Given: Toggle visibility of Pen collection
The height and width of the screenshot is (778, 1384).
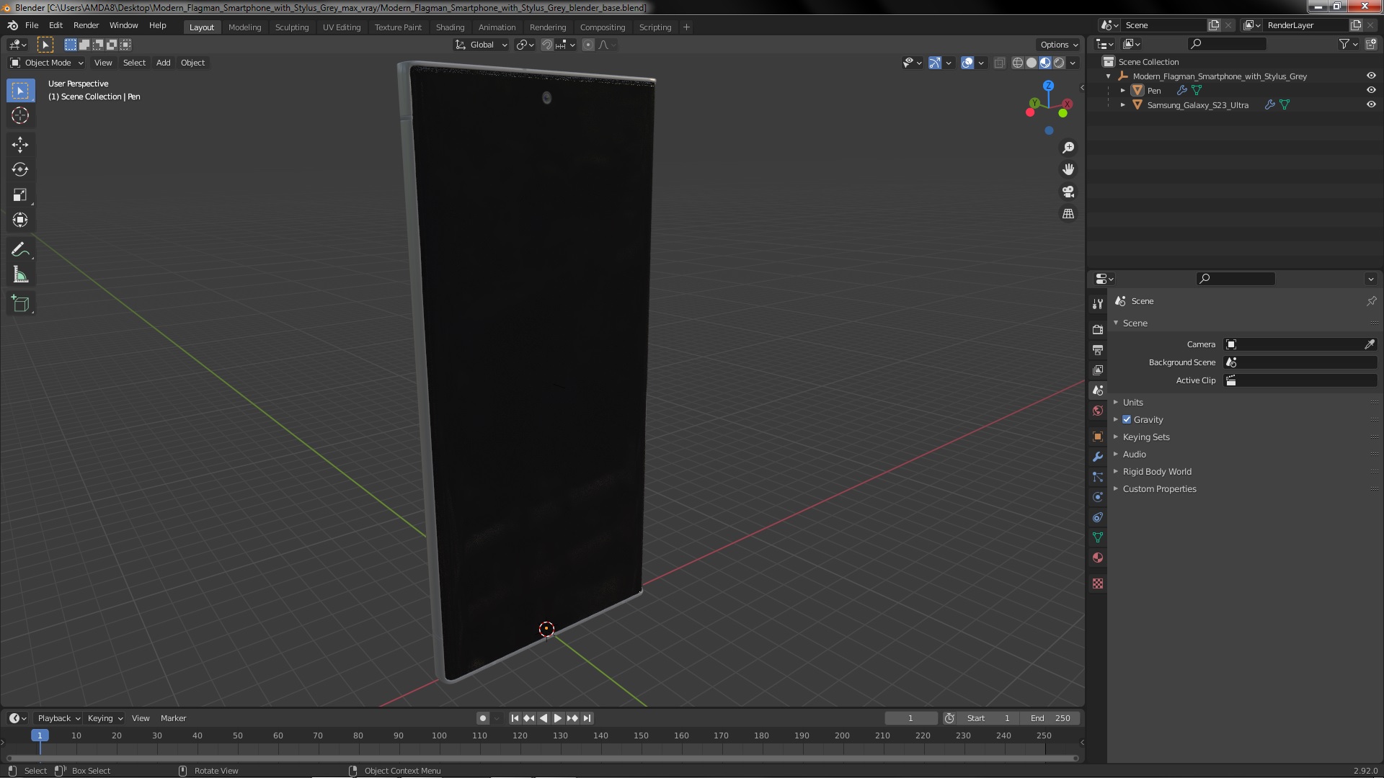Looking at the screenshot, I should [1371, 90].
